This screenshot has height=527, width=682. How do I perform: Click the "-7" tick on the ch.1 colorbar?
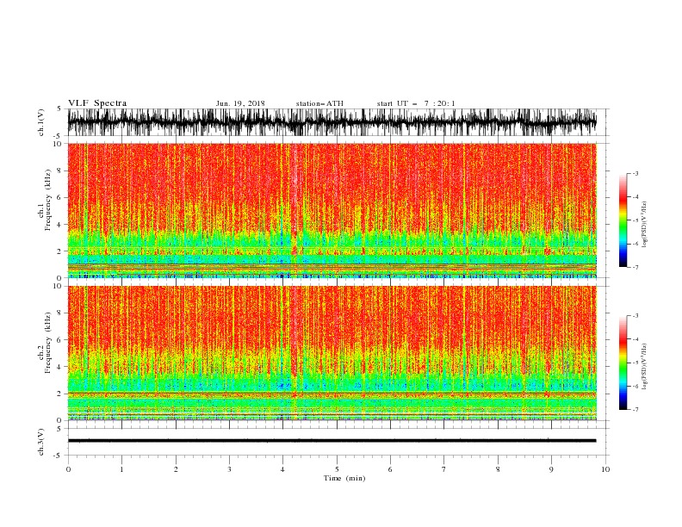tap(635, 267)
